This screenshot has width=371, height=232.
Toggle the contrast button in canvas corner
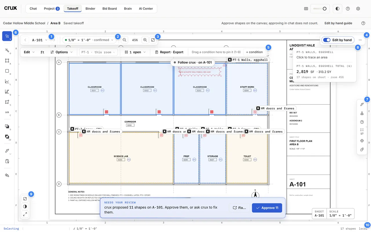tap(25, 206)
